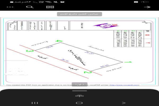
Task: Tap the Android back navigation button
Action: point(124,103)
